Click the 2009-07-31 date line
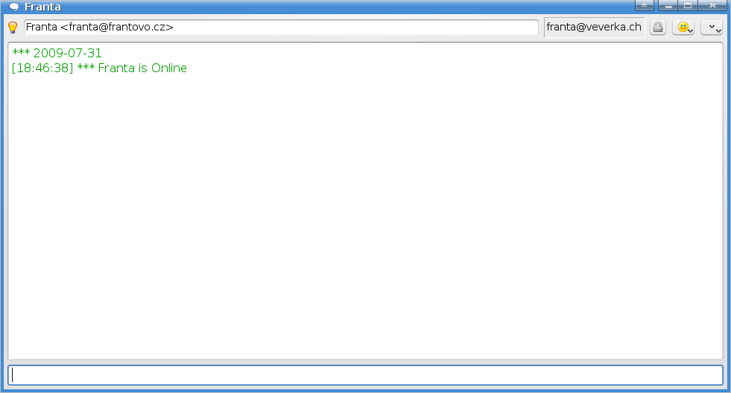This screenshot has width=731, height=393. (57, 53)
